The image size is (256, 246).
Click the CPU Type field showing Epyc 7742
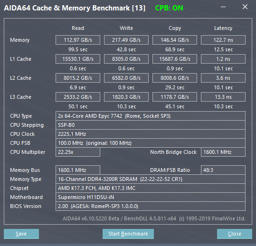(151, 116)
